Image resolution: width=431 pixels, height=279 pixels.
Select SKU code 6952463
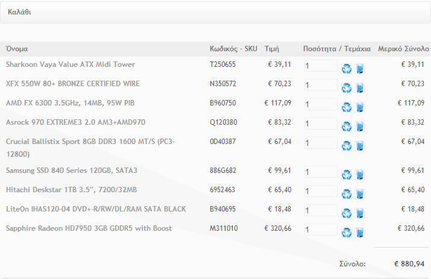tap(222, 190)
